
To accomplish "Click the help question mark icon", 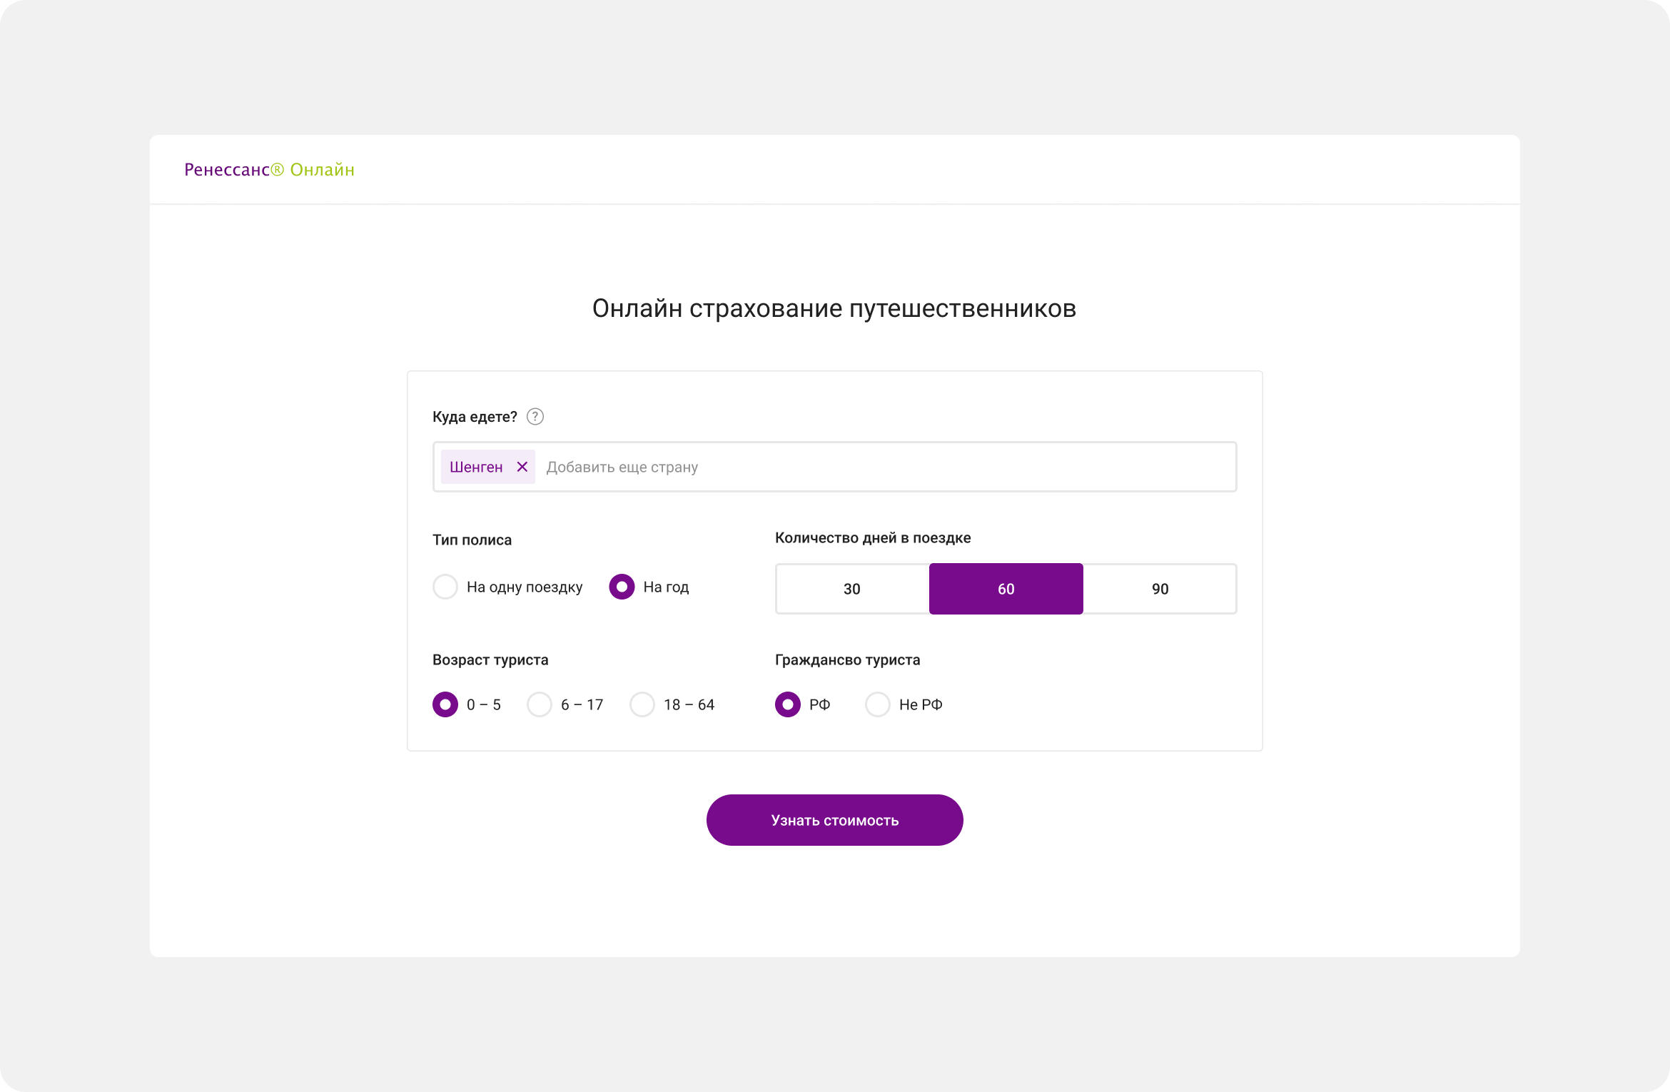I will pos(535,417).
